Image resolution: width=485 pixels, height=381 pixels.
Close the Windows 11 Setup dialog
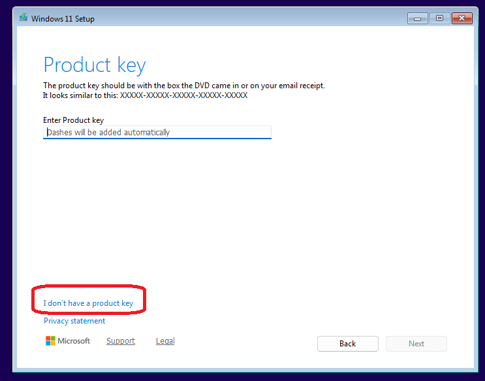(x=462, y=18)
